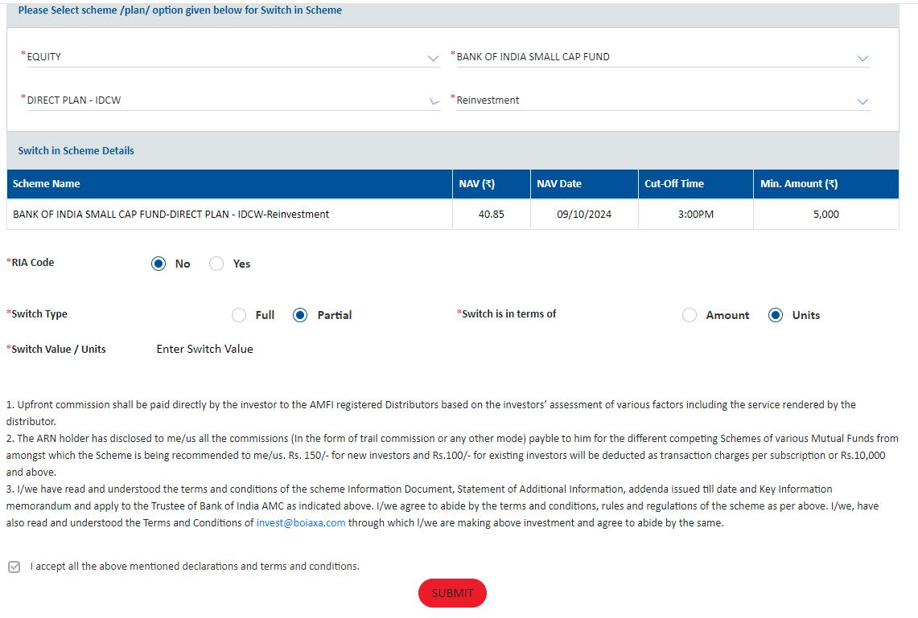The height and width of the screenshot is (618, 918).
Task: Open the EQUITY category dropdown
Action: [x=232, y=57]
